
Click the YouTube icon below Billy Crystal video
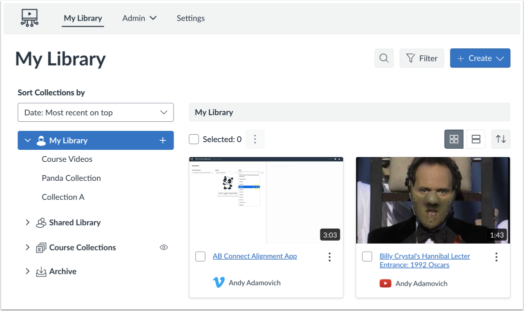pyautogui.click(x=385, y=283)
